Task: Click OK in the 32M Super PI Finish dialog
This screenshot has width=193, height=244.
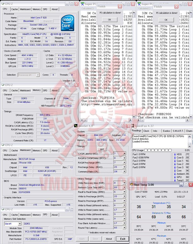Action: click(166, 20)
